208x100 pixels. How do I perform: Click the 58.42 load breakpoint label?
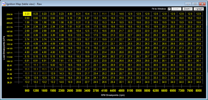[10, 74]
